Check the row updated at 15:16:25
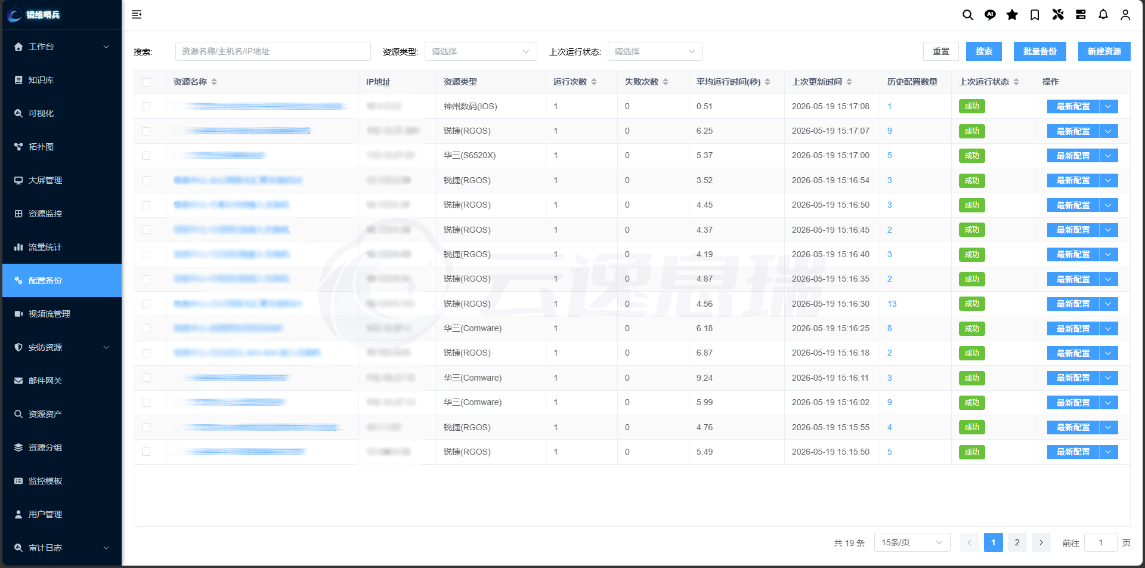This screenshot has height=568, width=1145. pos(146,328)
